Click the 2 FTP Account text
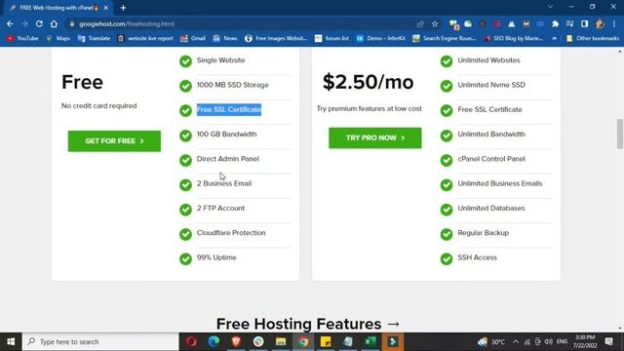Viewport: 624px width, 351px height. [x=220, y=208]
